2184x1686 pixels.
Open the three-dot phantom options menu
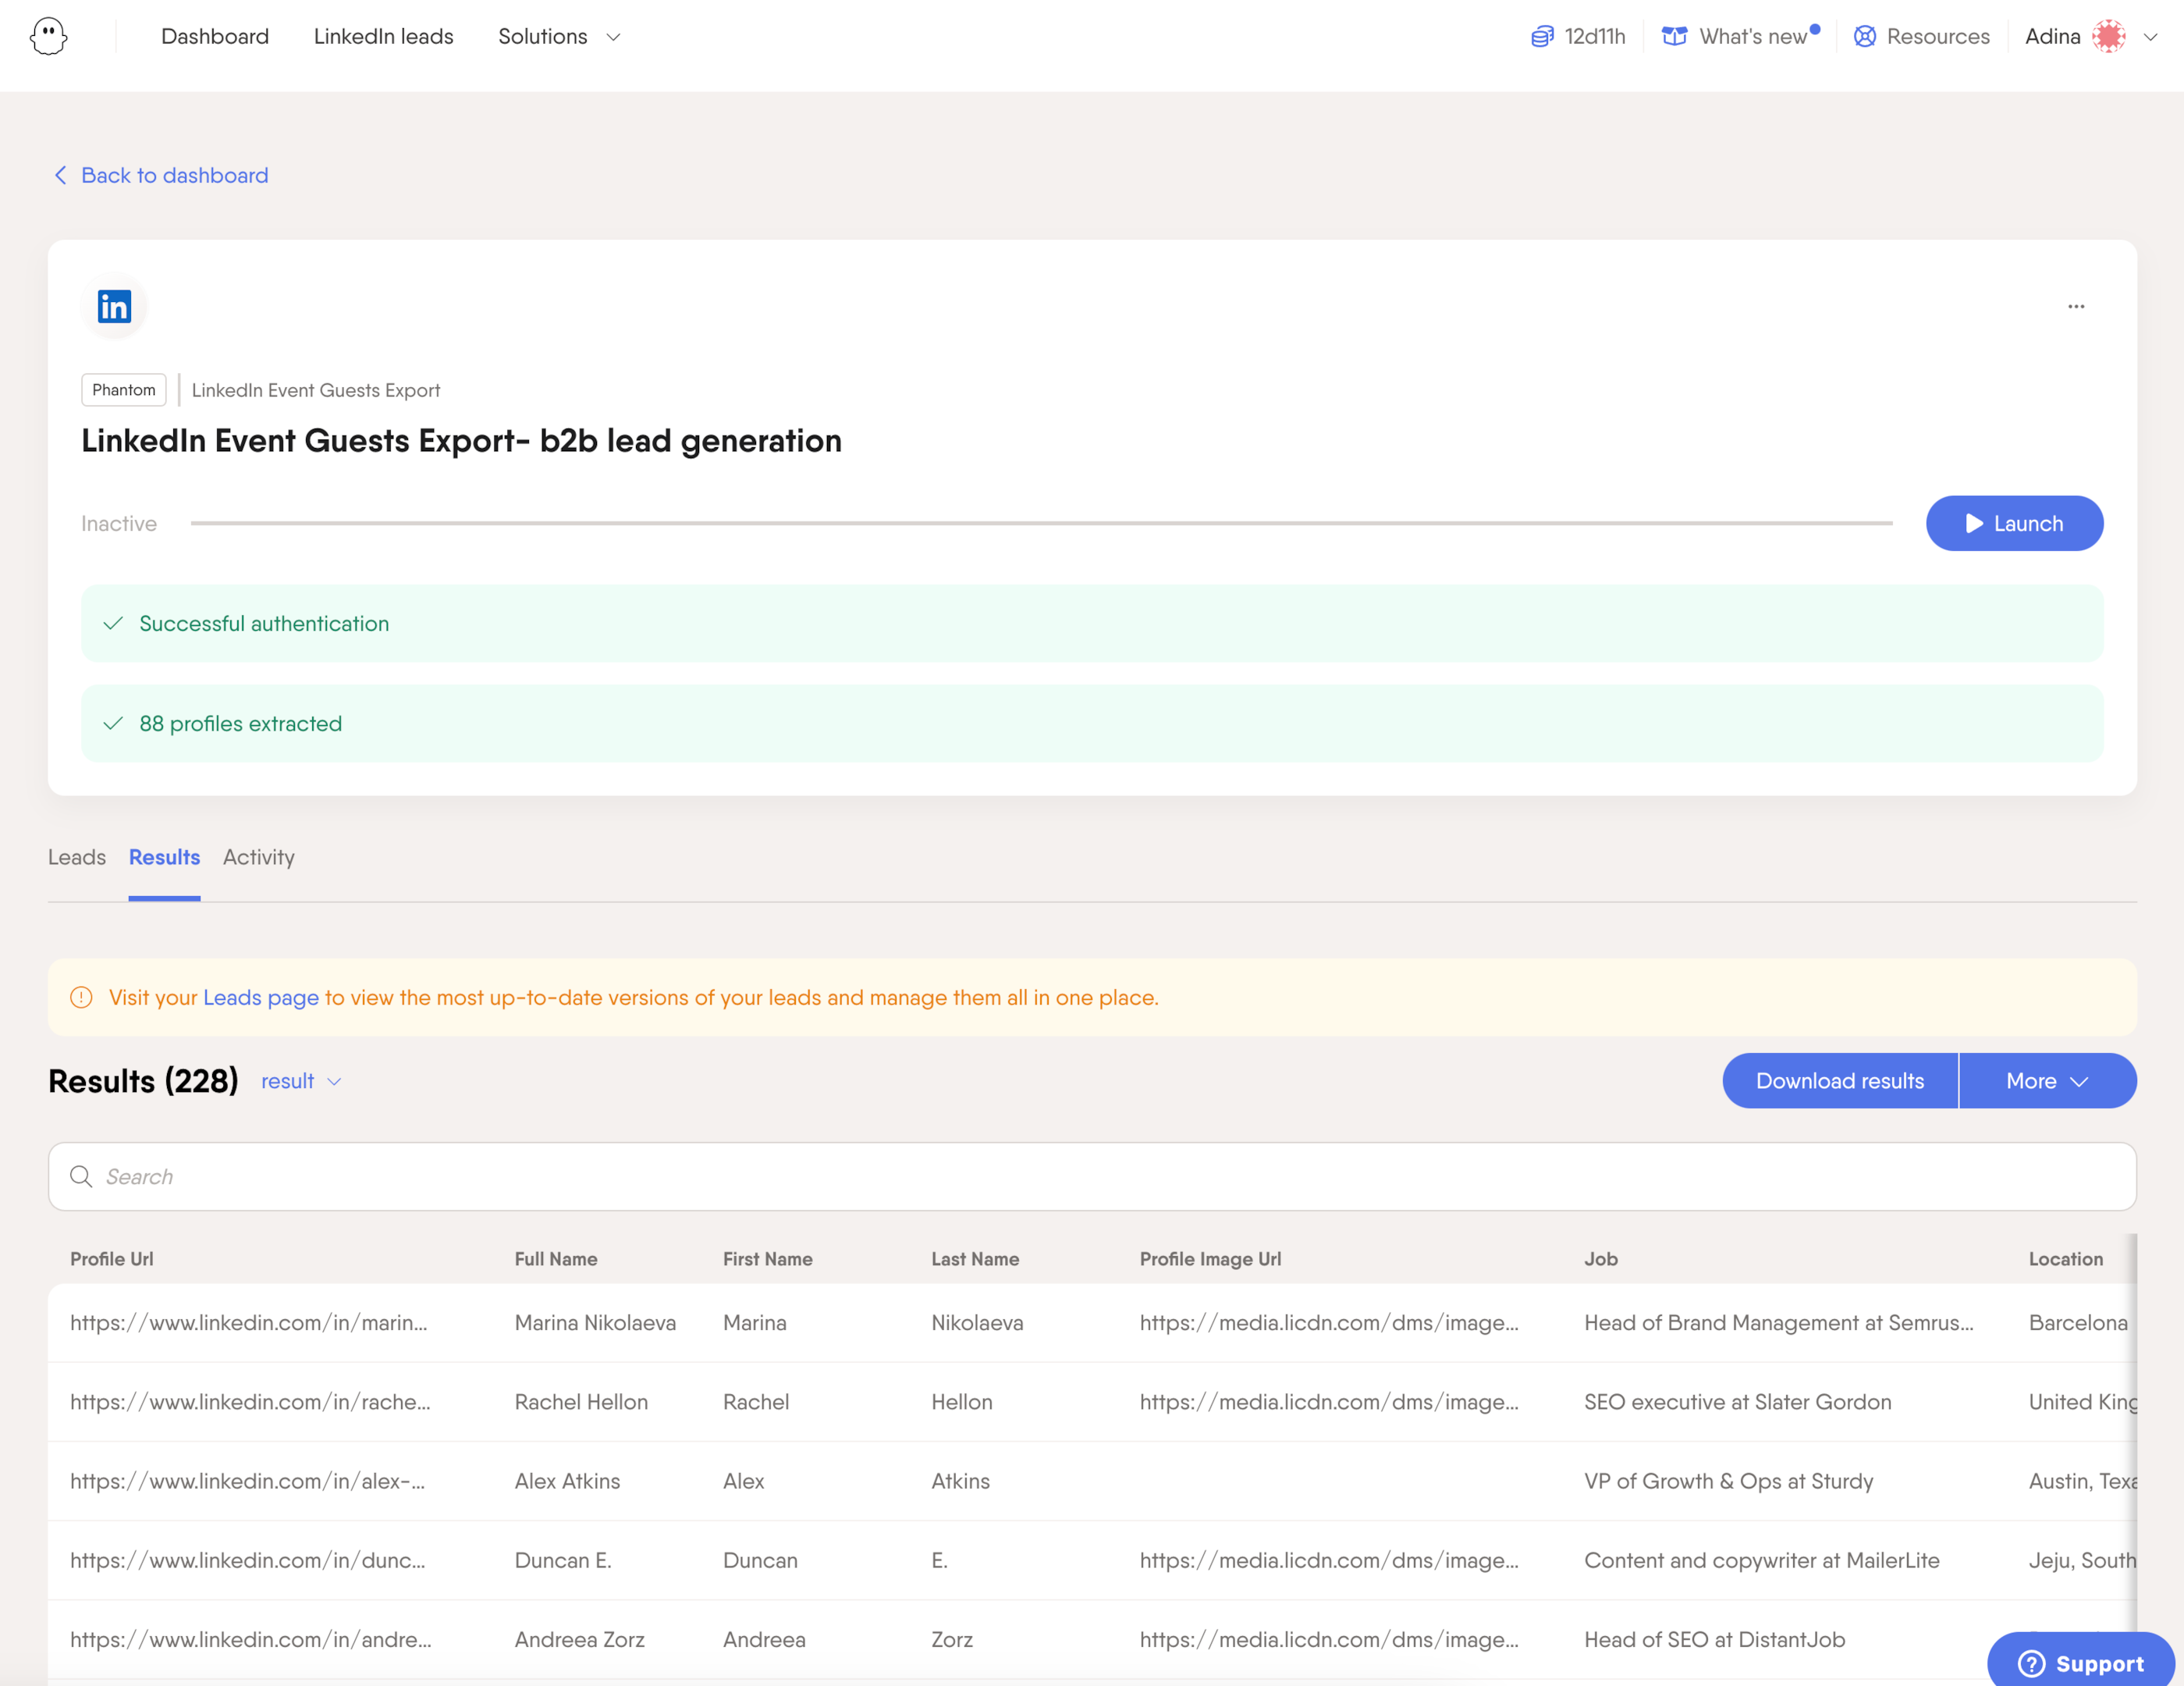(2076, 306)
